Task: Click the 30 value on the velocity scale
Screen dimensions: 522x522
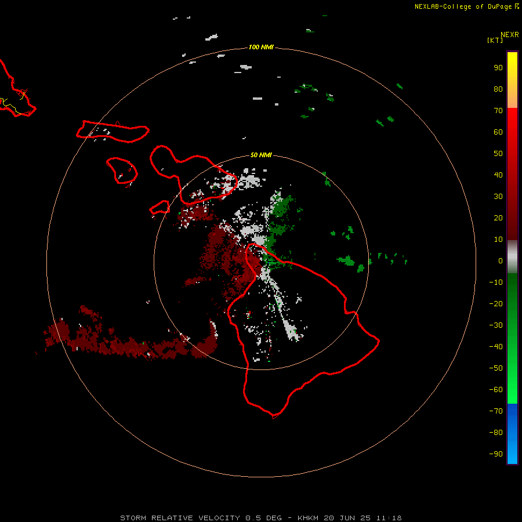Action: pyautogui.click(x=498, y=197)
